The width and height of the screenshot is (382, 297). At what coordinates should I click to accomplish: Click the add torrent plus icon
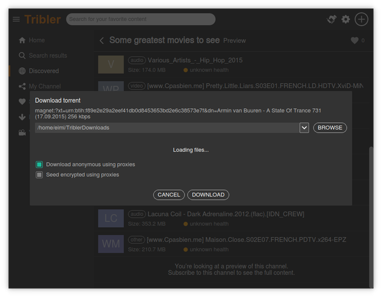pyautogui.click(x=361, y=20)
